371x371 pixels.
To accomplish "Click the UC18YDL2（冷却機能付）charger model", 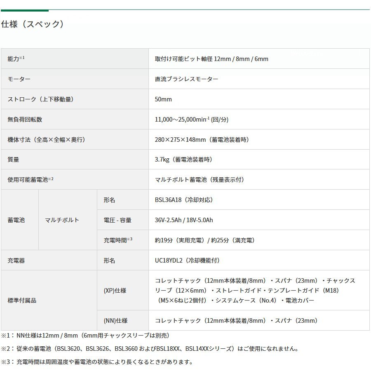I will pyautogui.click(x=188, y=260).
